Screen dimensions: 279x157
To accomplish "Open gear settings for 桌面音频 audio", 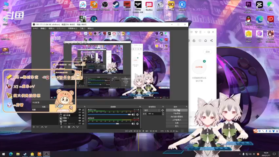I will point(137,124).
